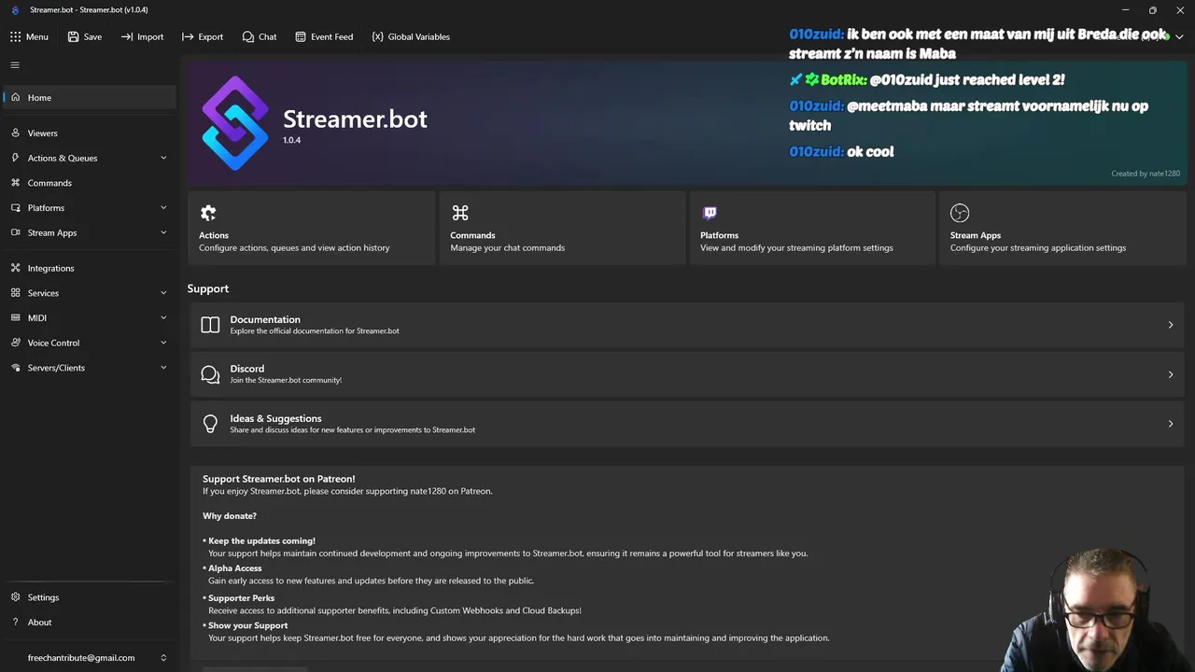Click the About question mark icon
Viewport: 1195px width, 672px height.
coord(16,623)
